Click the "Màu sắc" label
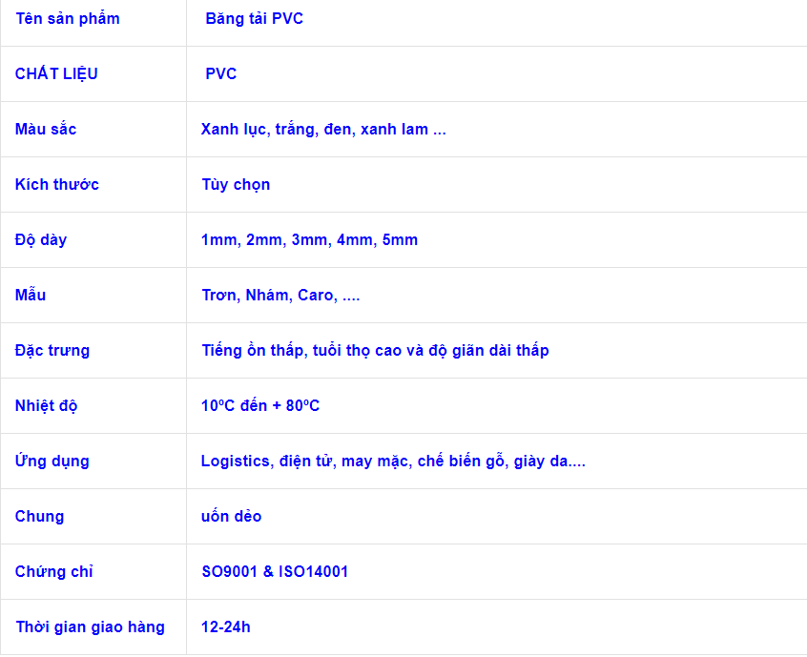 46,129
